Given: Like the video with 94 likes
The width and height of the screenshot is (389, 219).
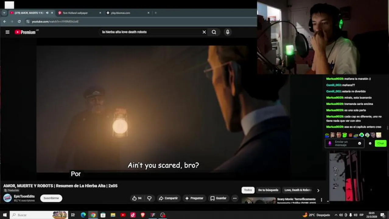Looking at the screenshot, I should [137, 198].
